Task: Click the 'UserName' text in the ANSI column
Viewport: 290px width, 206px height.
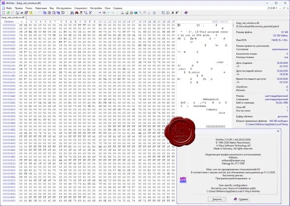Action: 200,106
